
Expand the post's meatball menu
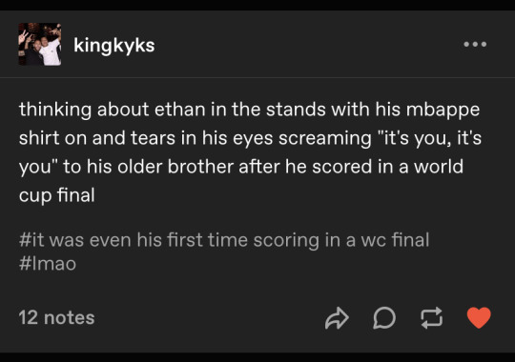pos(475,45)
